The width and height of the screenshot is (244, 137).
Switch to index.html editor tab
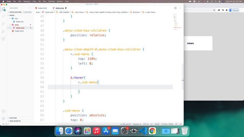coord(42,8)
